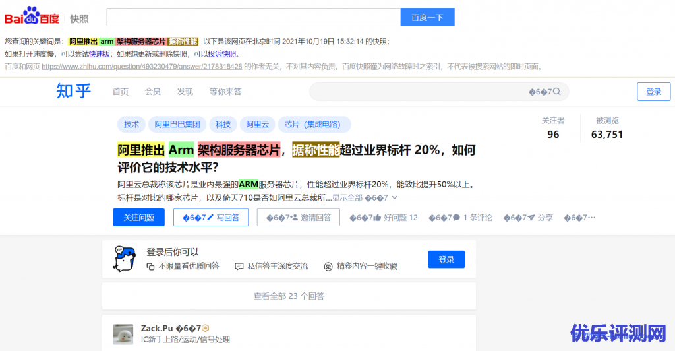Screen dimensions: 675x351
Task: Go to 等你来答 tab
Action: coord(225,92)
